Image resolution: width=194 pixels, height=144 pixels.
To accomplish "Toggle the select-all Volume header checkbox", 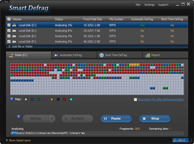I will pos(9,19).
